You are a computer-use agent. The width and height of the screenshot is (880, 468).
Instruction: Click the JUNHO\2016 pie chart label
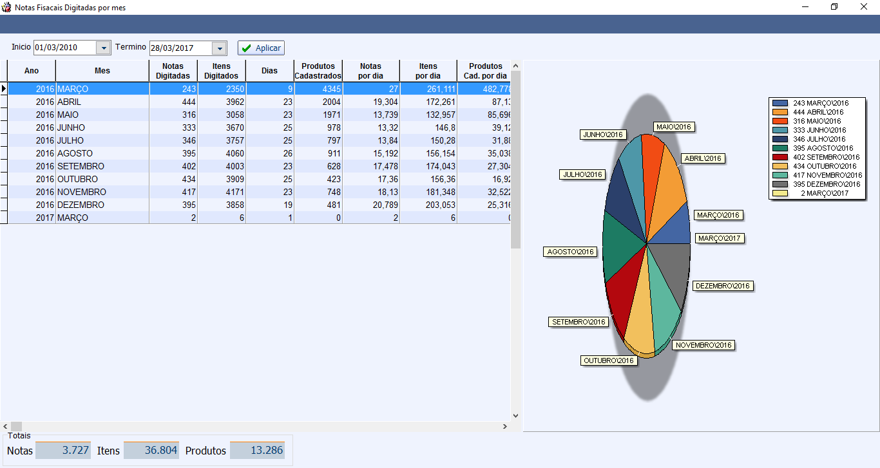click(x=603, y=135)
